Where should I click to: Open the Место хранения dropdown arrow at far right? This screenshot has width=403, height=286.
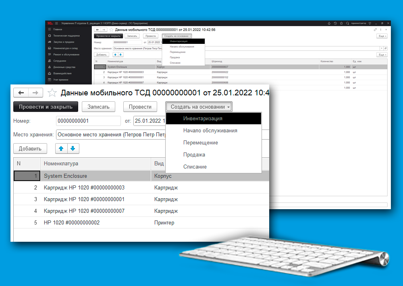pyautogui.click(x=382, y=48)
